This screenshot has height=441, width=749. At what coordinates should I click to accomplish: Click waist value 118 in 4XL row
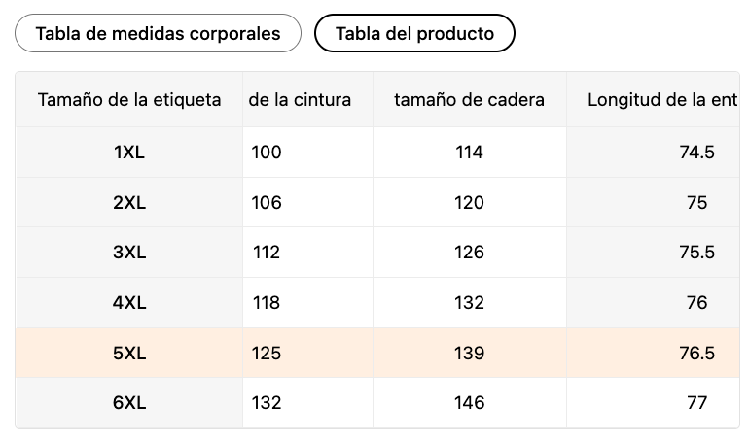coord(266,303)
